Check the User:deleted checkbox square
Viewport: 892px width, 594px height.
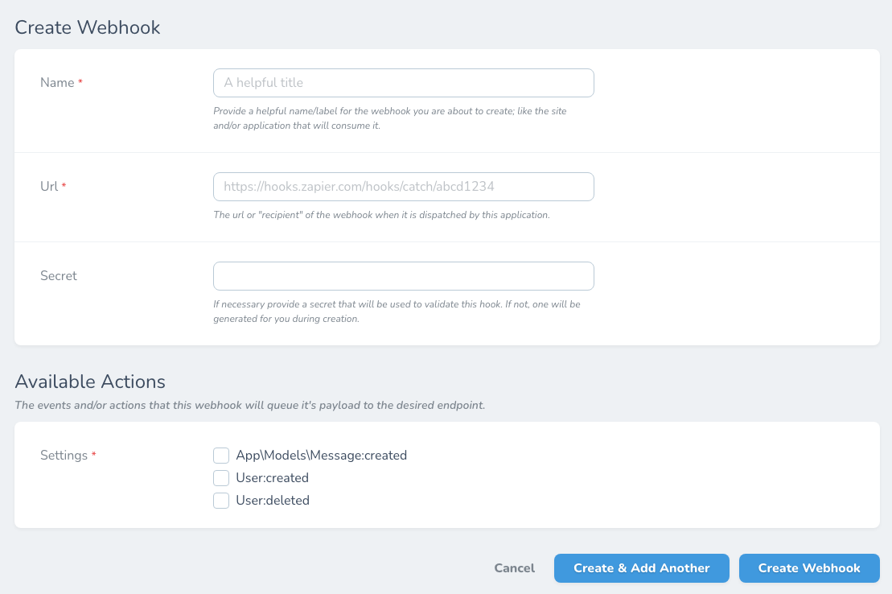pos(221,501)
